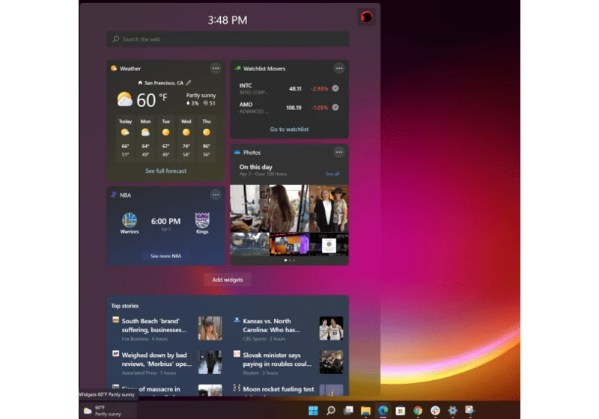The height and width of the screenshot is (419, 599).
Task: Click CBS Sports source icon
Action: coord(237,319)
